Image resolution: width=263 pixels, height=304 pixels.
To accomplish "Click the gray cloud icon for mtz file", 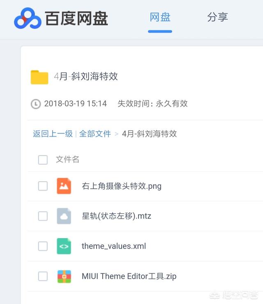I will tap(64, 216).
